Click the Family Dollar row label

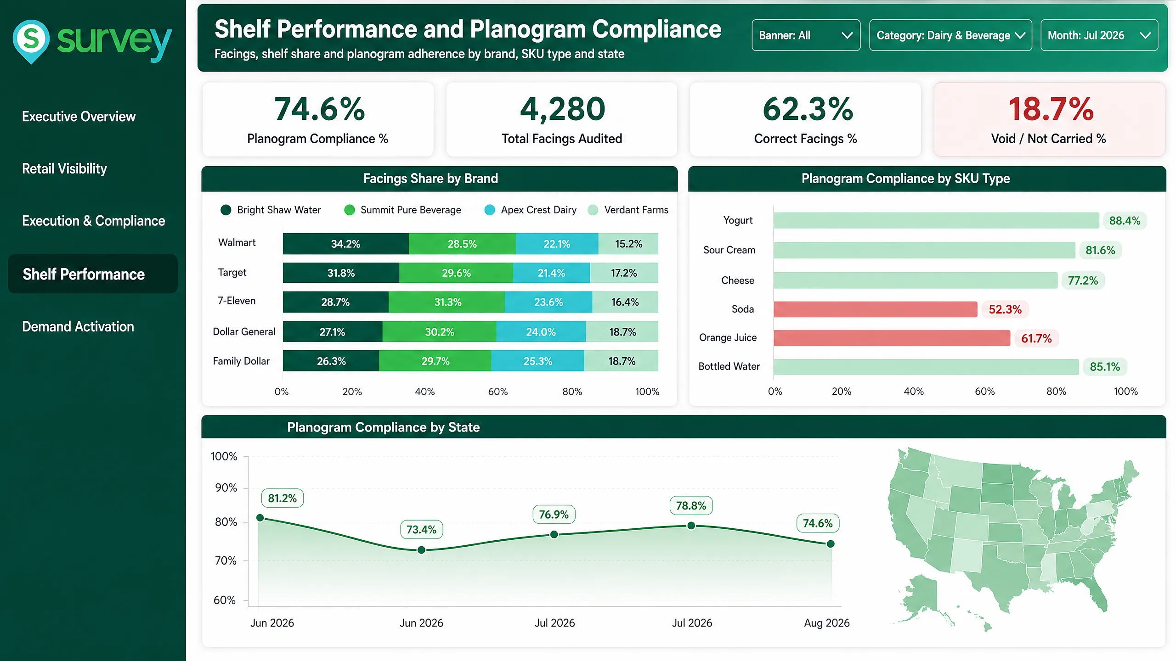(241, 361)
